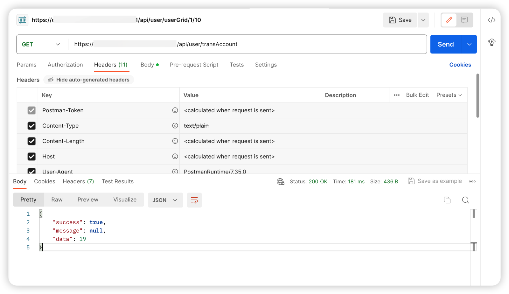Screen dimensions: 509x294
Task: Copy the response body
Action: click(x=447, y=200)
